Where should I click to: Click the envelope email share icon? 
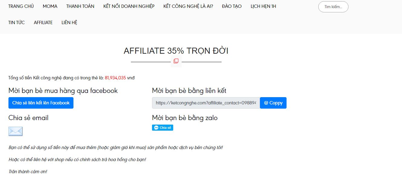coord(15,131)
